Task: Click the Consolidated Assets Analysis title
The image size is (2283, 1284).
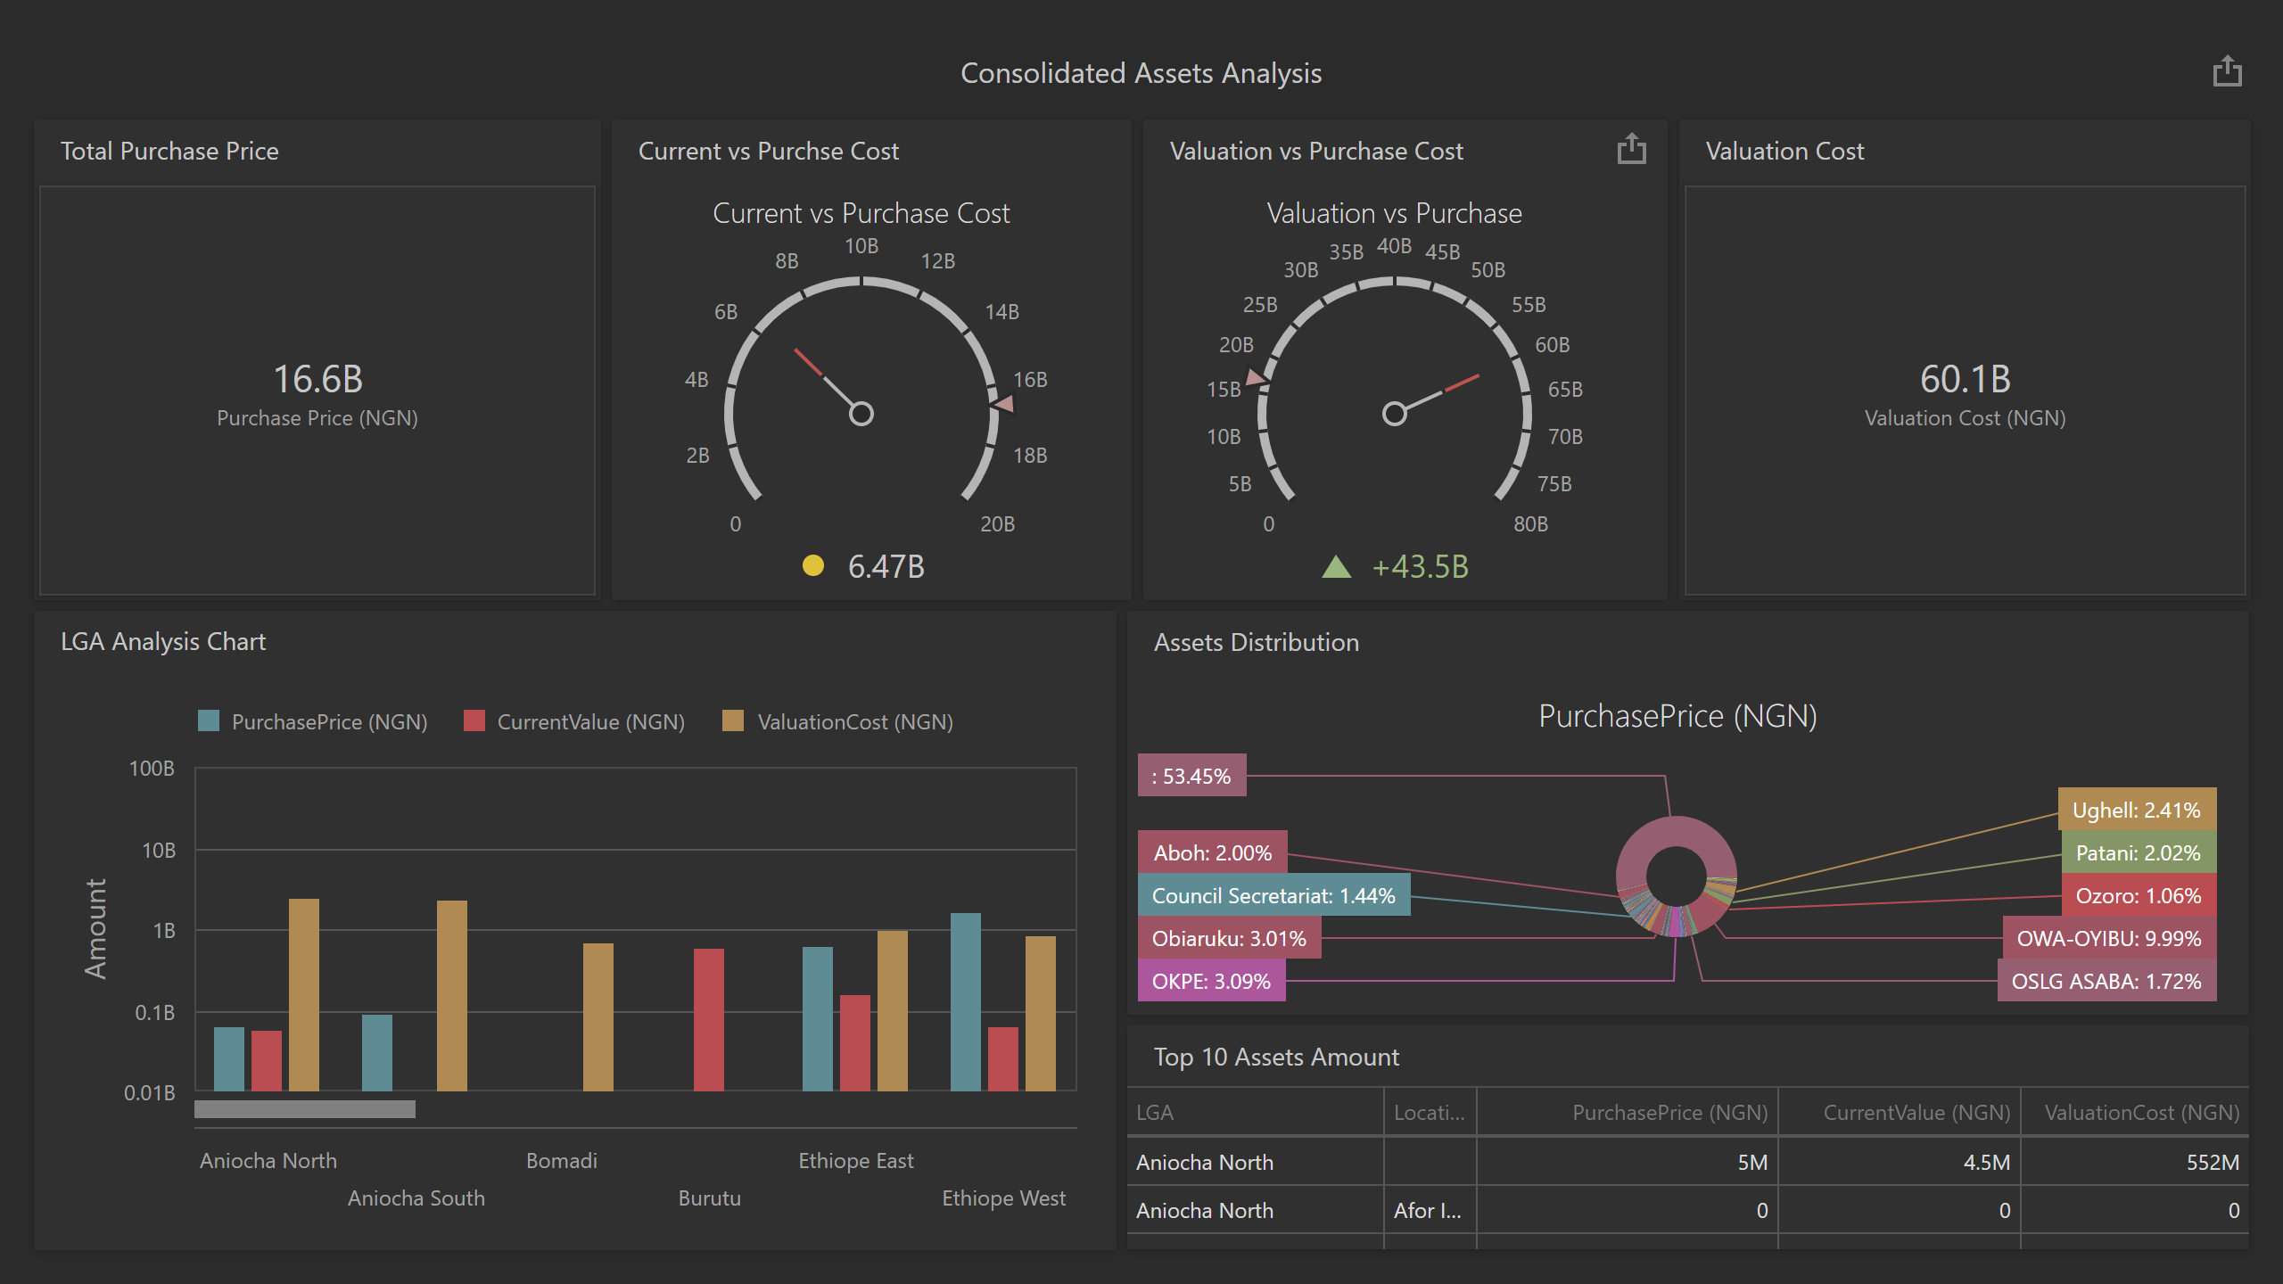Action: click(x=1141, y=72)
